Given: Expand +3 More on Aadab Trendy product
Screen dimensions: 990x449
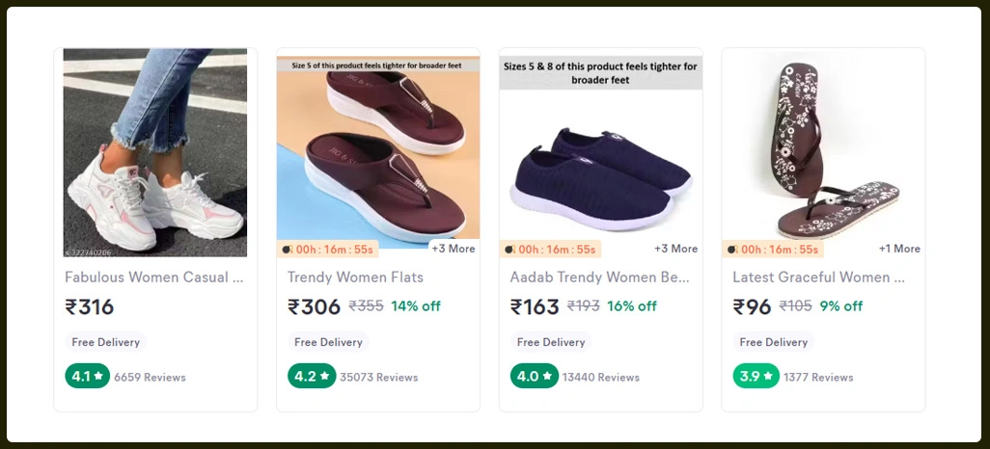Looking at the screenshot, I should click(x=675, y=249).
